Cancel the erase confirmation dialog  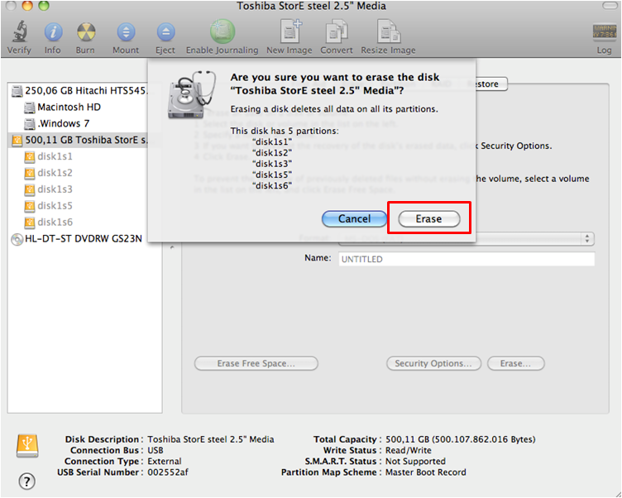point(354,219)
